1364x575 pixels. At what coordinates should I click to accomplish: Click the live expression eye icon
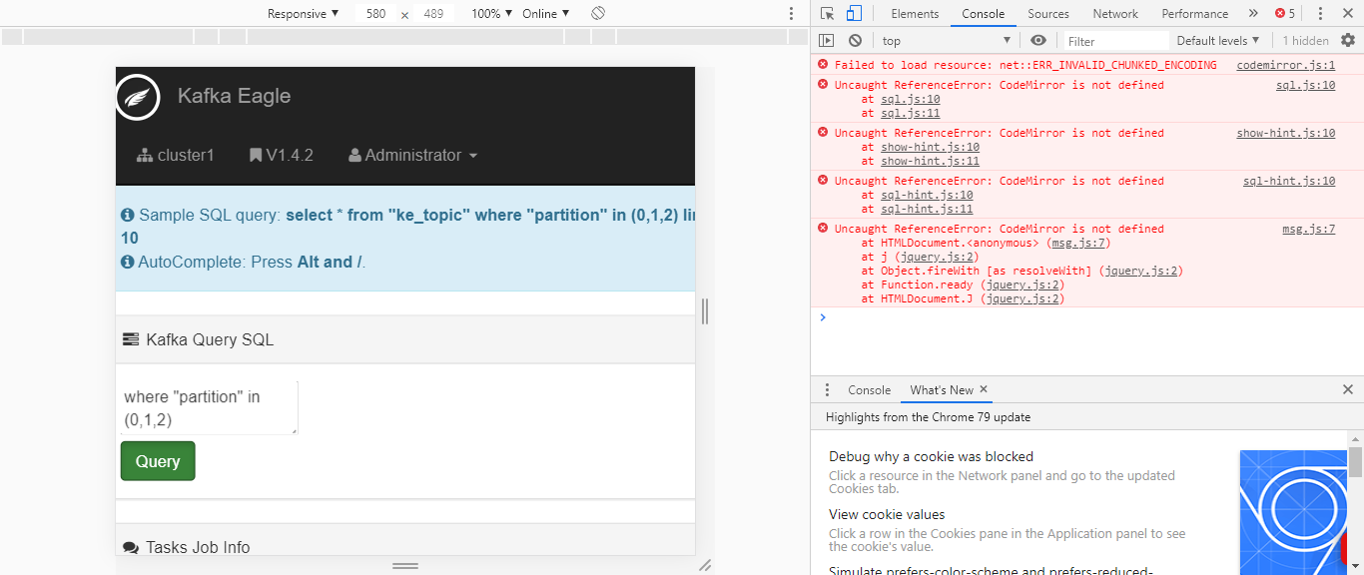(x=1038, y=41)
